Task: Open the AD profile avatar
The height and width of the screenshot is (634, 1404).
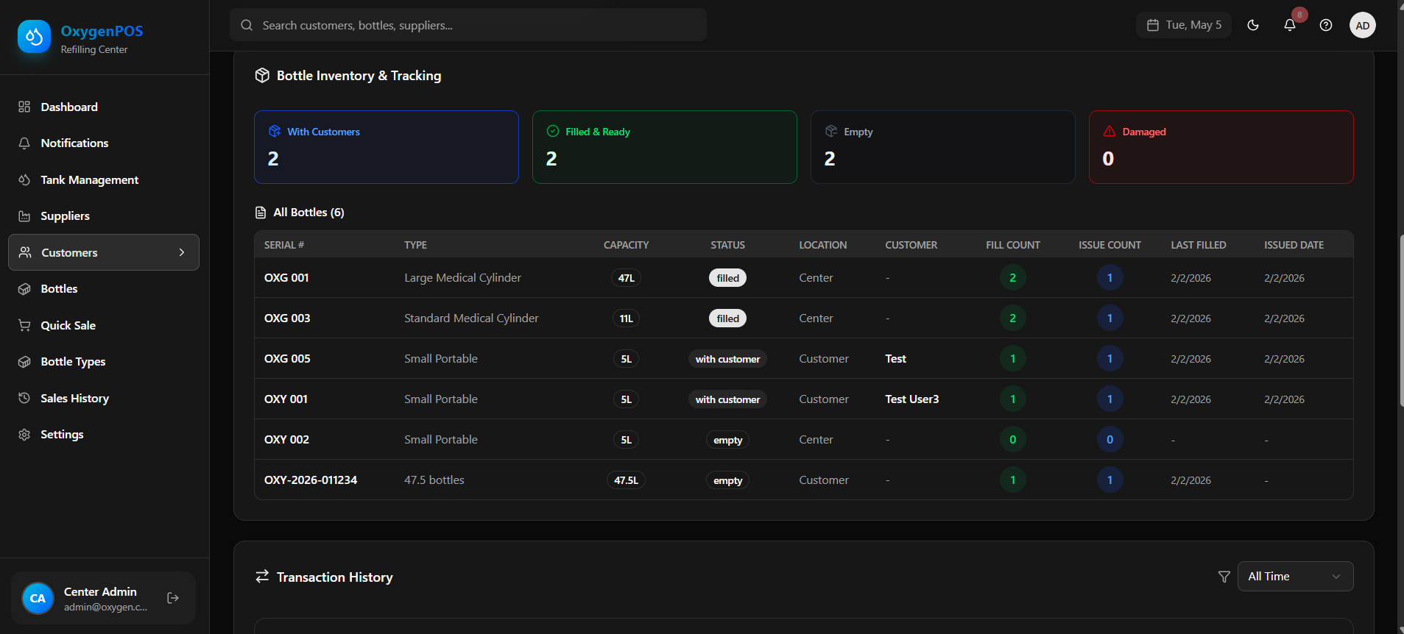Action: 1363,25
